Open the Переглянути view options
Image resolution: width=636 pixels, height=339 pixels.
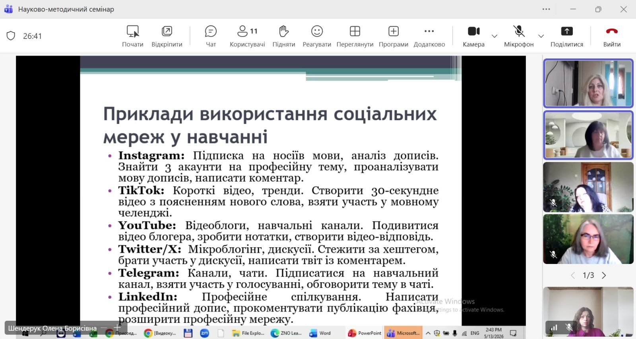[355, 36]
